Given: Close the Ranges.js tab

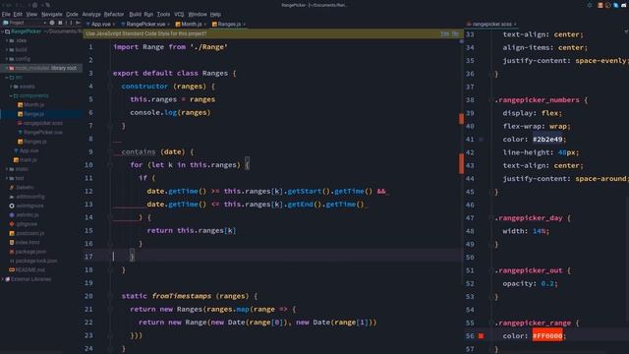Looking at the screenshot, I should (244, 24).
